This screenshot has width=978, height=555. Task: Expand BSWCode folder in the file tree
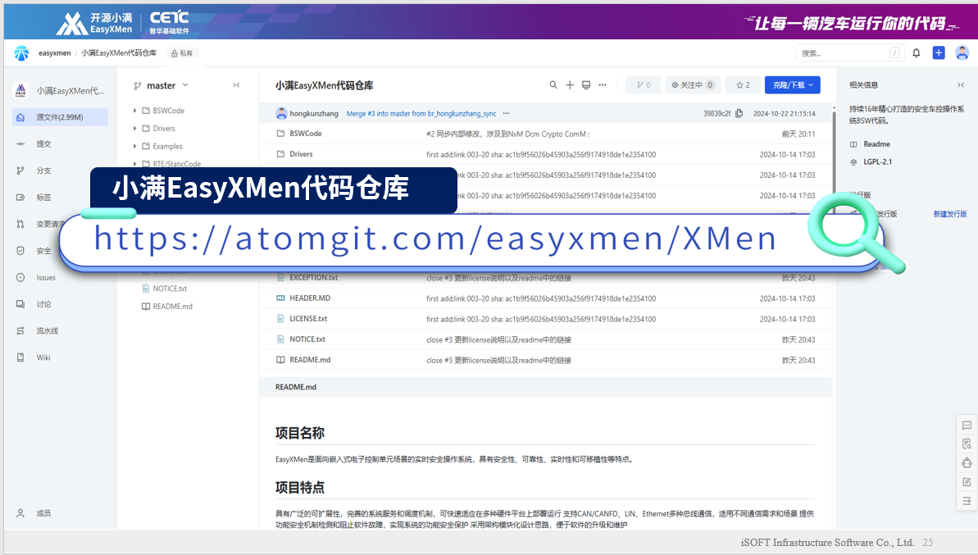[134, 111]
